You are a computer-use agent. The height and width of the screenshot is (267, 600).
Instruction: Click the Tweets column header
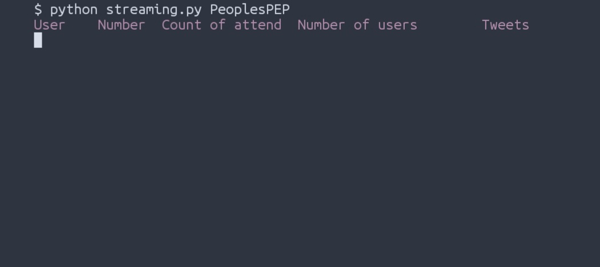click(x=505, y=25)
